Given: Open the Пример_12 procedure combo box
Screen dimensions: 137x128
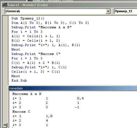Looking at the screenshot, I should 126,11.
